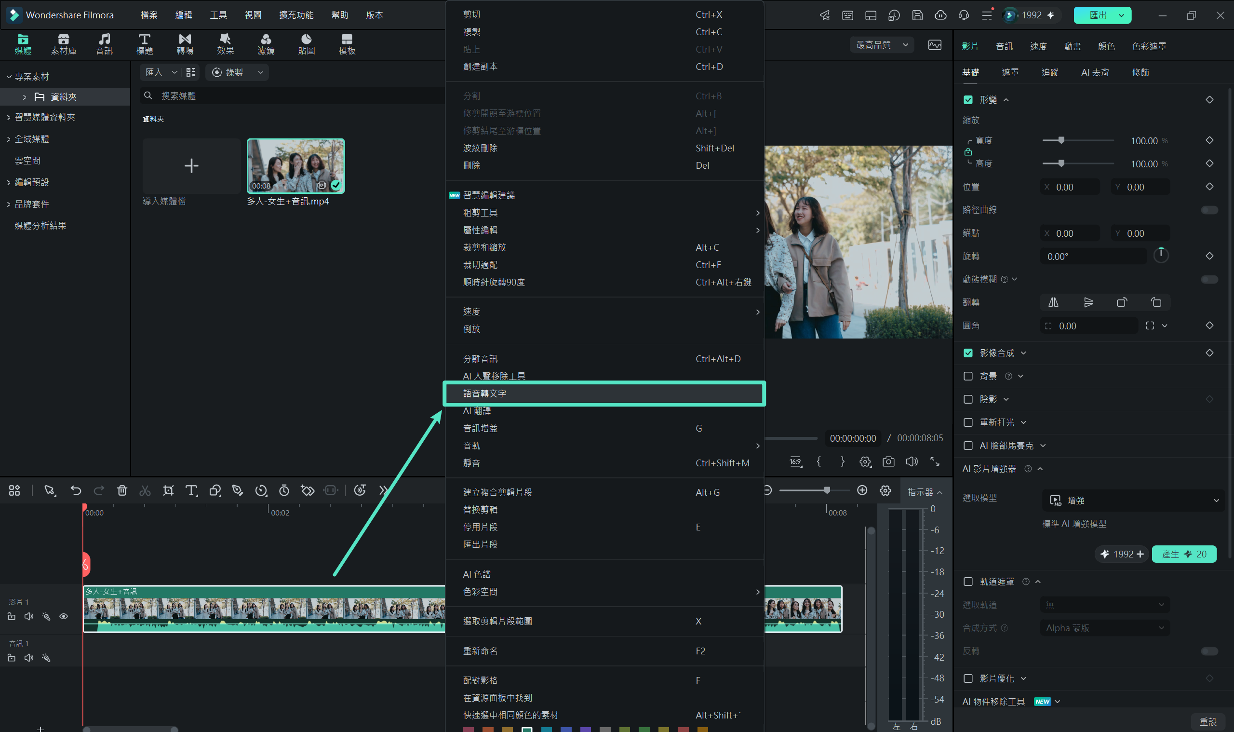The height and width of the screenshot is (732, 1234).
Task: Open the 模板 templates tool
Action: [x=347, y=44]
